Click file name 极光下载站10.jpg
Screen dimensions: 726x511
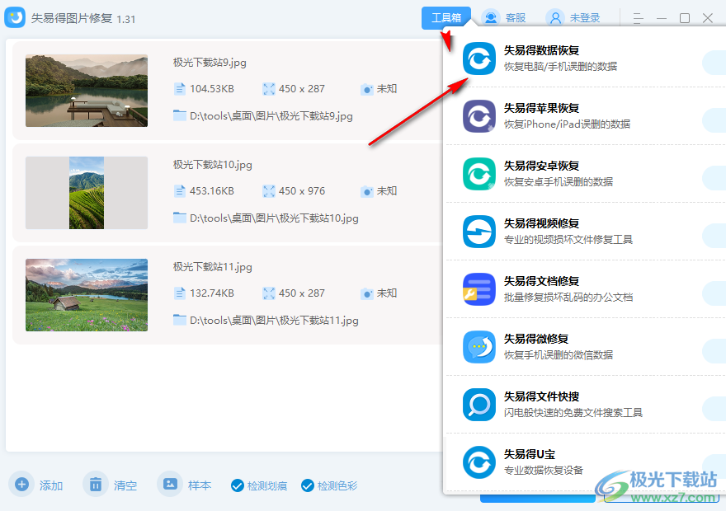213,165
